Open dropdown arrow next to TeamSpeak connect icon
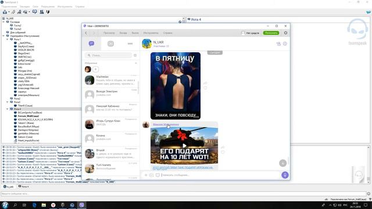The image size is (372, 209). [x=9, y=12]
